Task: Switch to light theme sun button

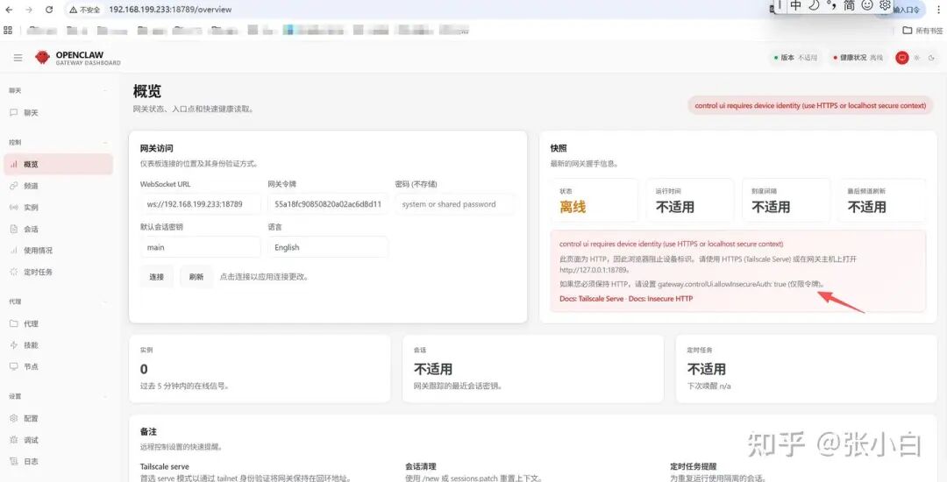Action: coord(917,58)
